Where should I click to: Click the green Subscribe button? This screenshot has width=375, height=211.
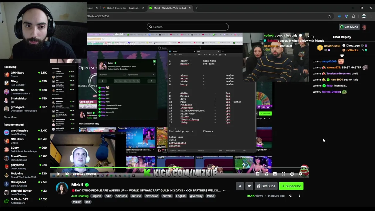pyautogui.click(x=291, y=186)
